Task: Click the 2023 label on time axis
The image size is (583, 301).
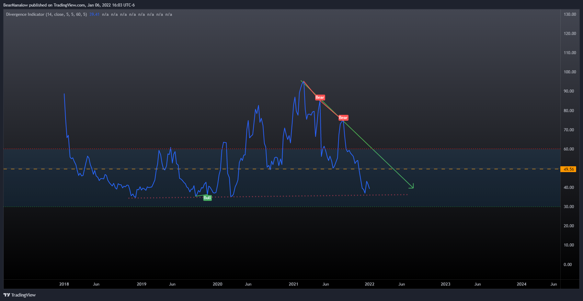Action: click(446, 284)
